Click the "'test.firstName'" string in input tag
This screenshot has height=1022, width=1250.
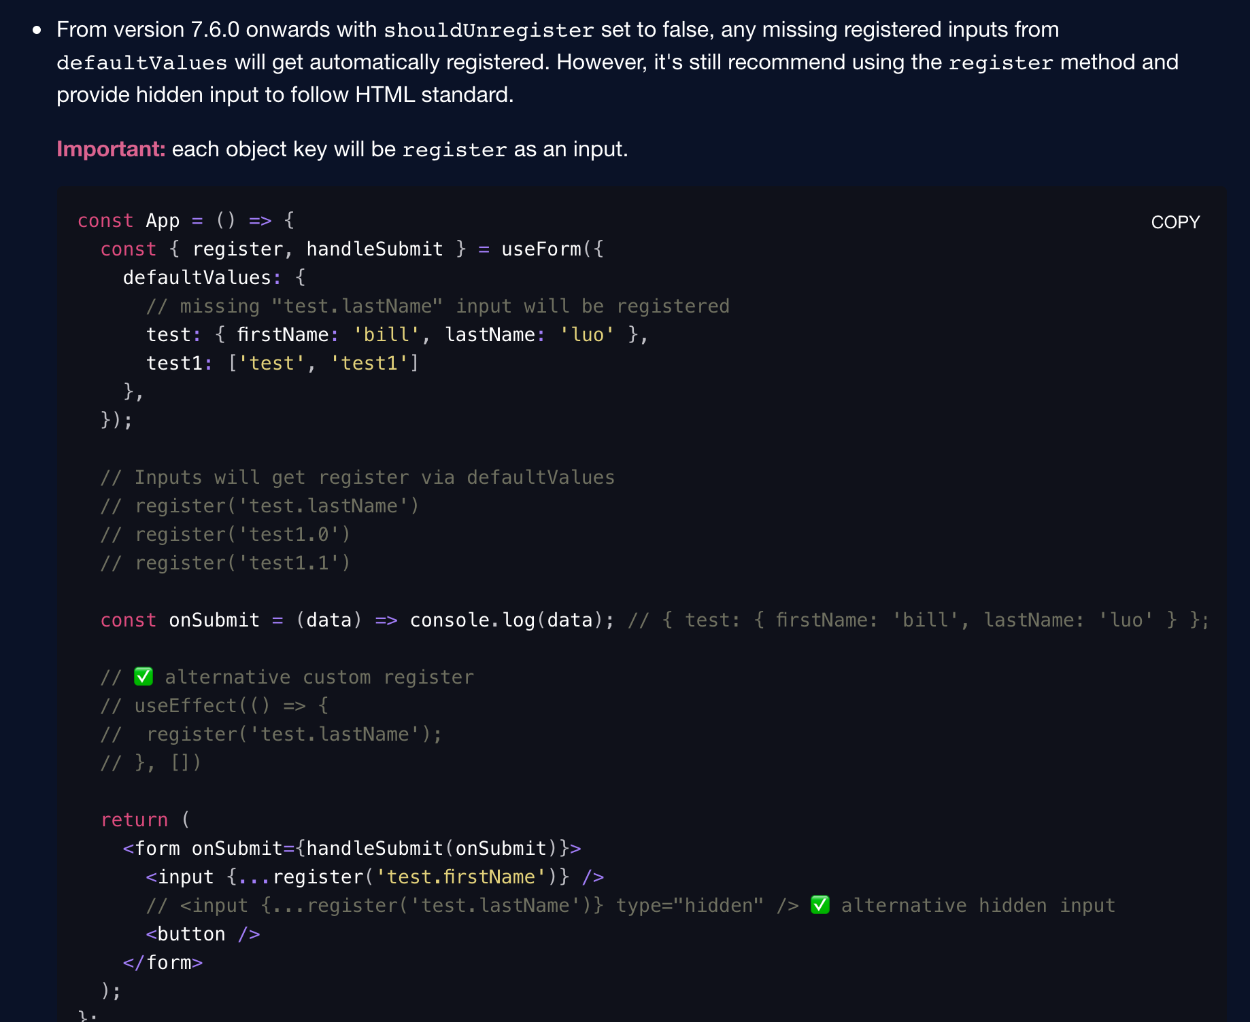coord(461,877)
